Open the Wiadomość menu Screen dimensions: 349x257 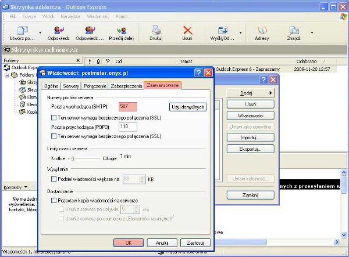point(98,16)
